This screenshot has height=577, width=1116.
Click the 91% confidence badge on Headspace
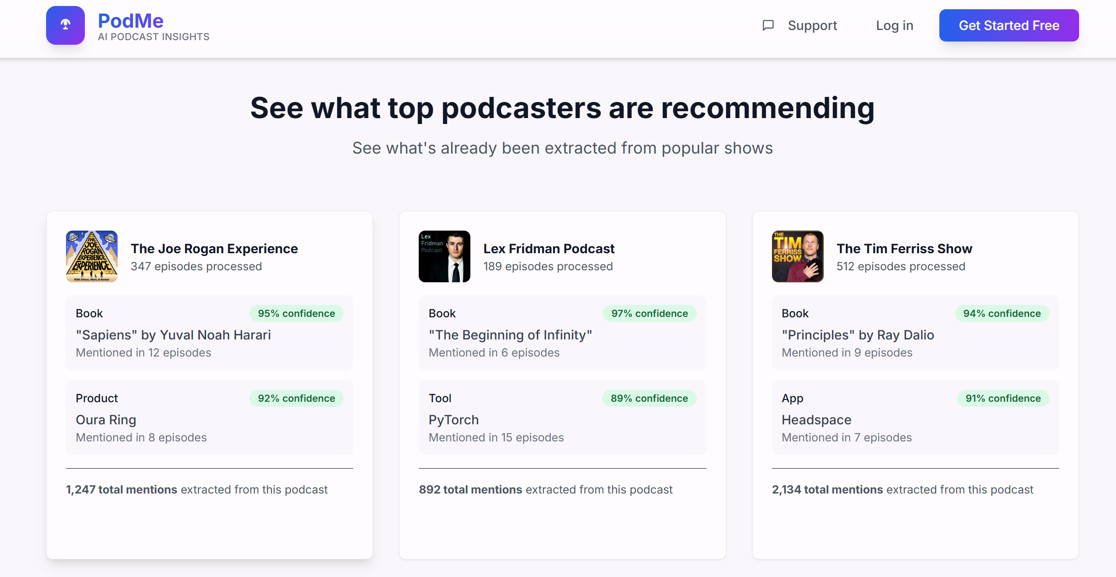pos(1003,399)
